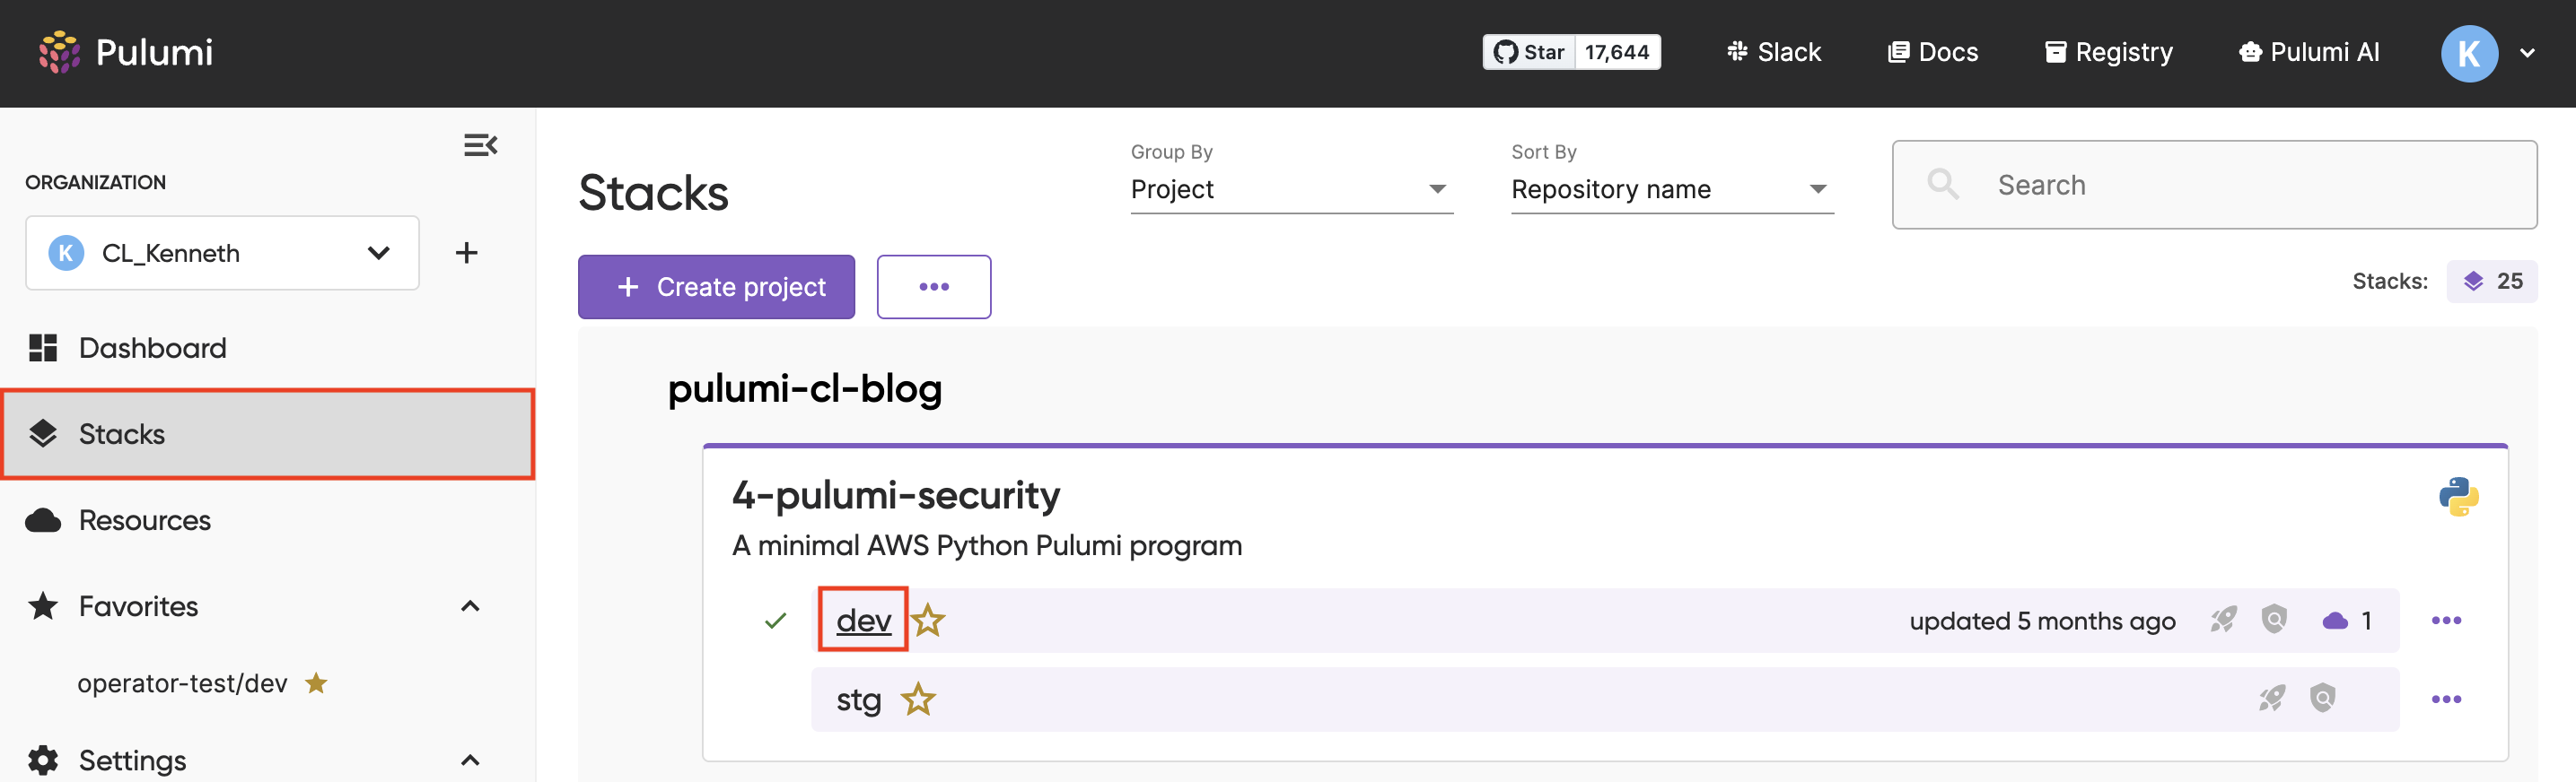Click the cloud resource count on dev row

(x=2346, y=621)
